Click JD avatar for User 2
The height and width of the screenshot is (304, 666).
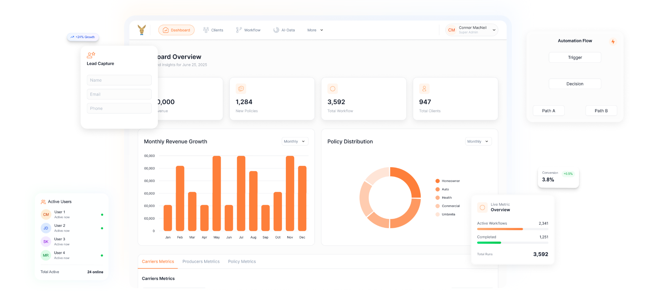[x=46, y=228]
